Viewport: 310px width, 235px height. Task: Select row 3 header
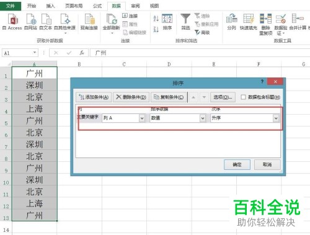pos(6,97)
